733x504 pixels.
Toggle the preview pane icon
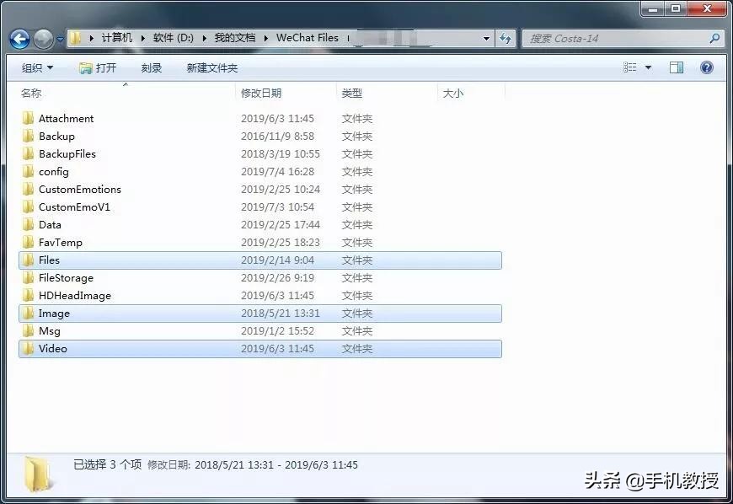click(676, 67)
